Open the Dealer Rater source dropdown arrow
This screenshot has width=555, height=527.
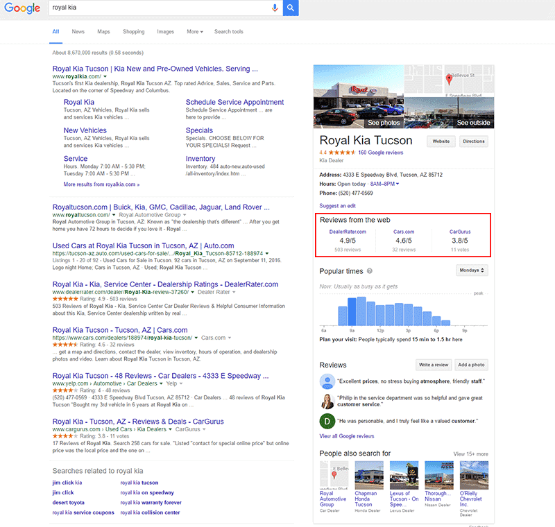(234, 292)
